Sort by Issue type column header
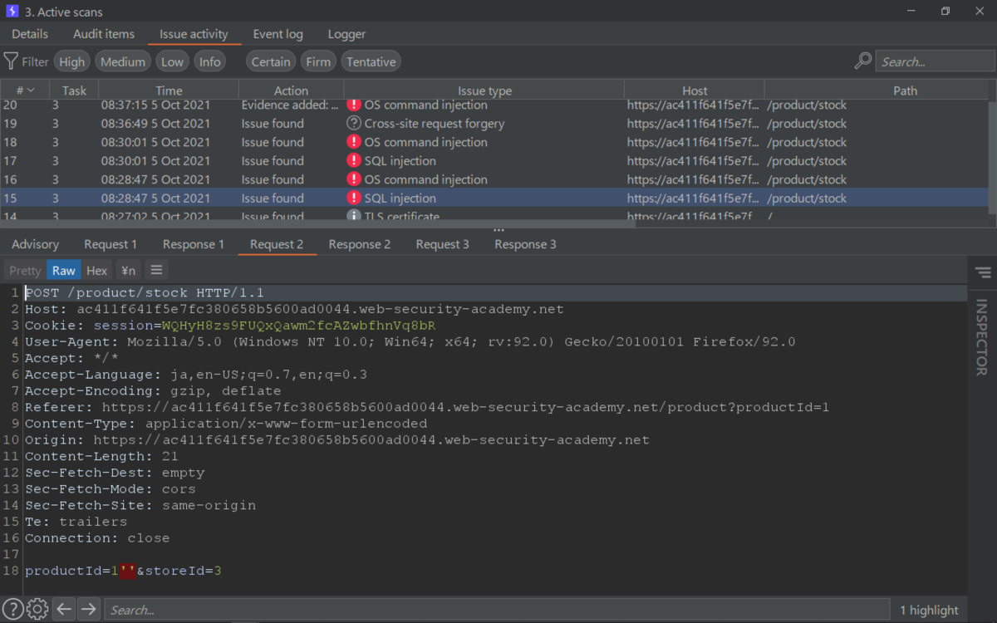The height and width of the screenshot is (623, 997). click(484, 91)
